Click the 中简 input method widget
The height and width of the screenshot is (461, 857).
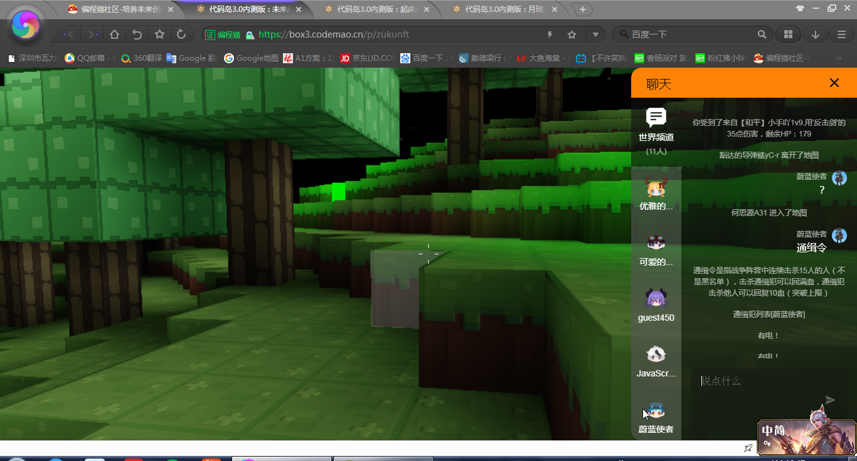(x=806, y=437)
